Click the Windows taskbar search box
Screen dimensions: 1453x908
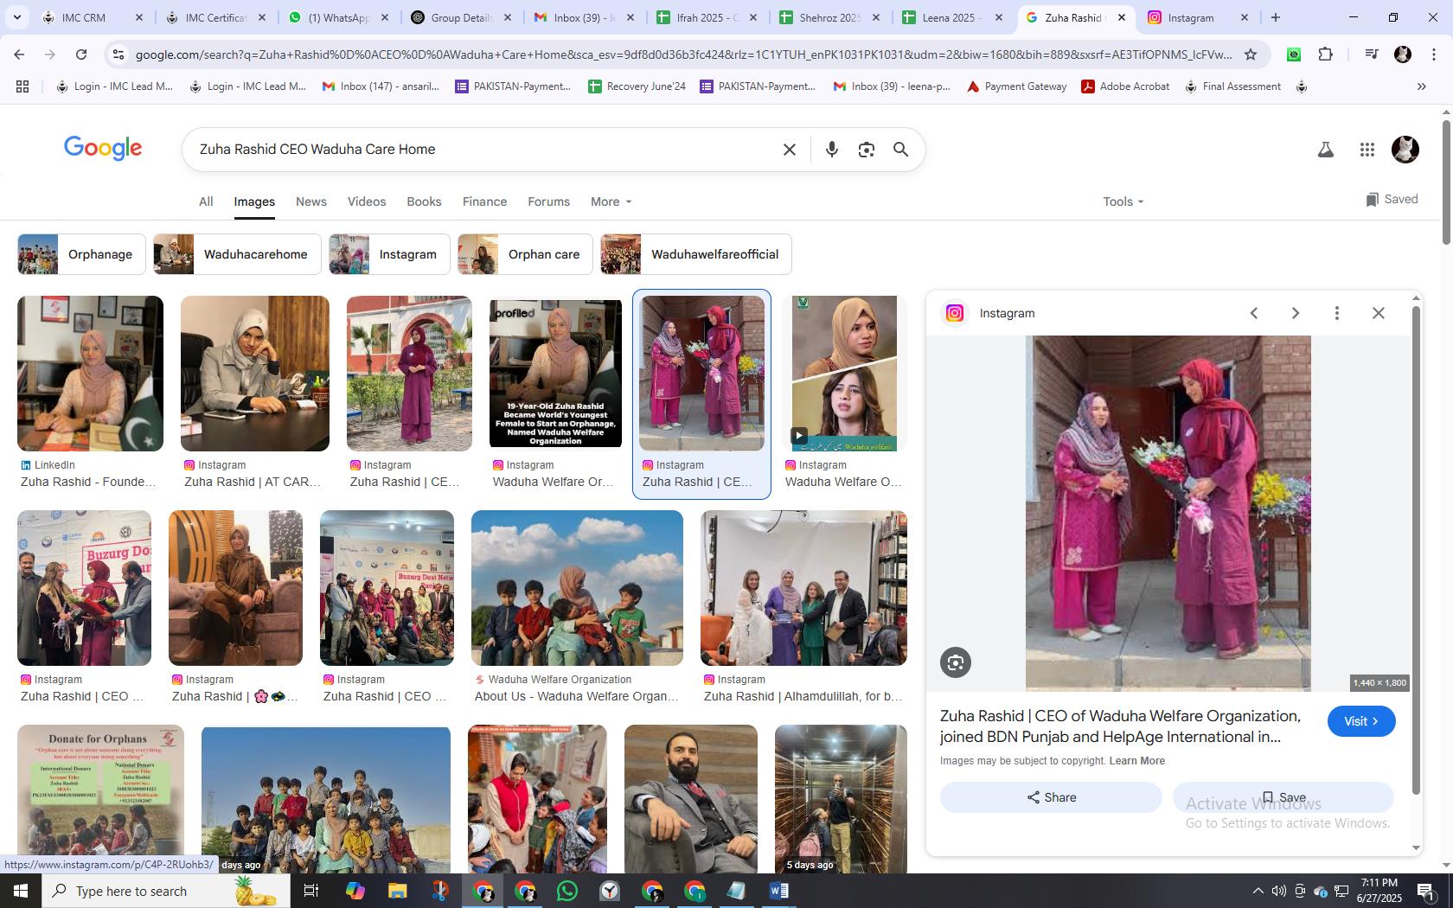pos(164,891)
